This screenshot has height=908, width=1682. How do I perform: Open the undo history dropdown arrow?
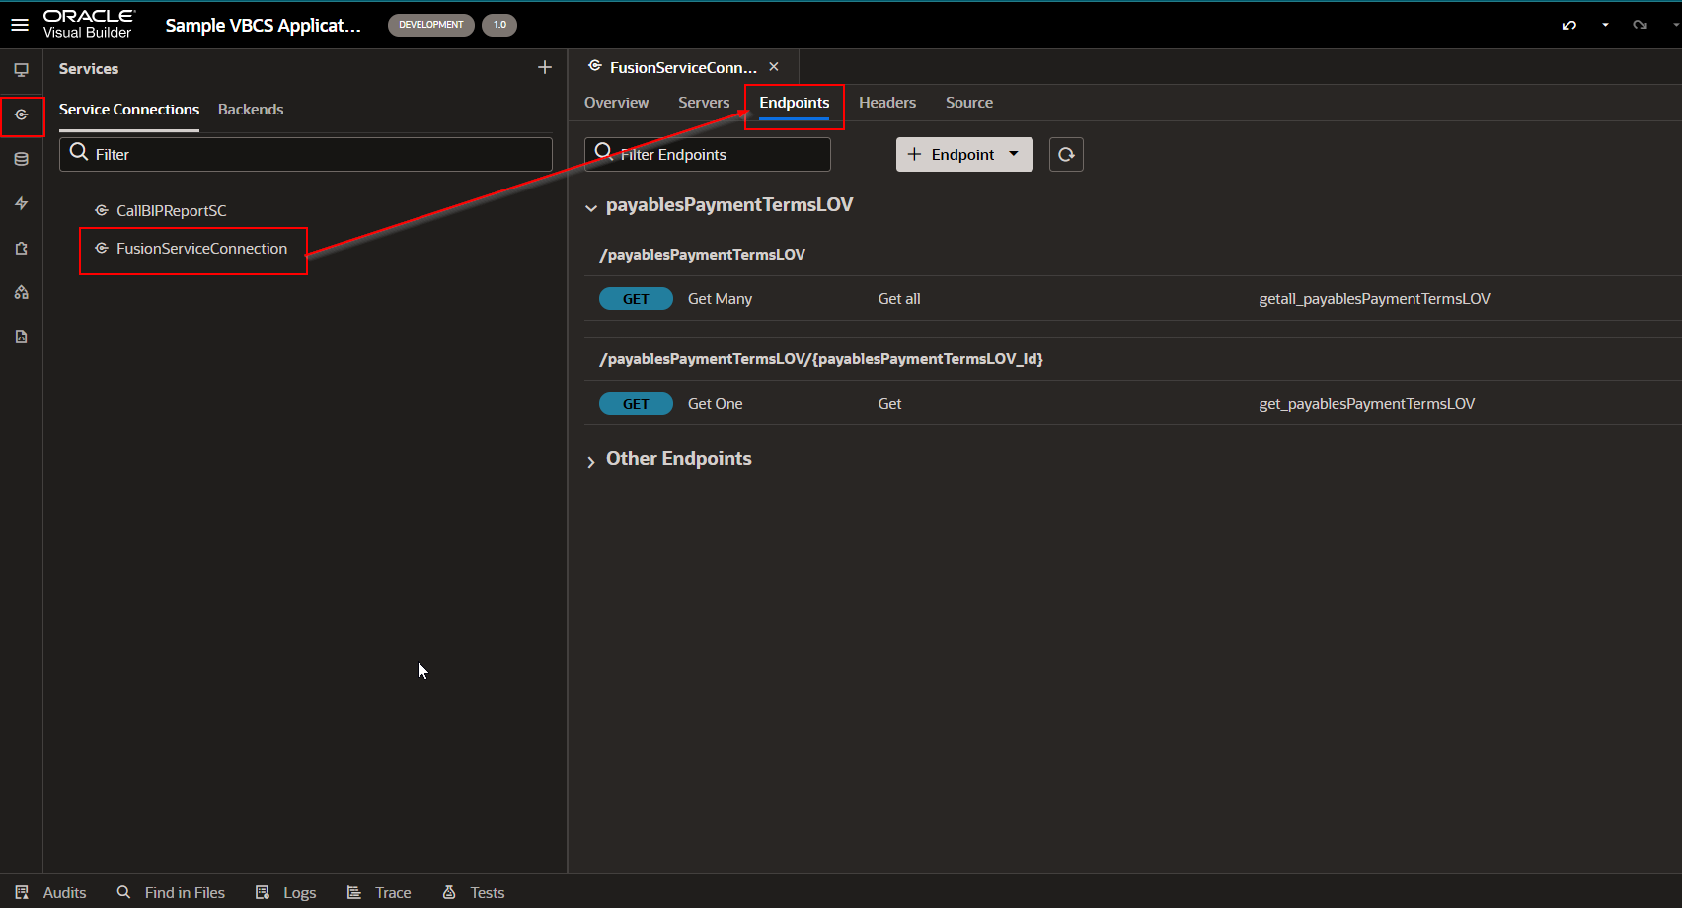(1605, 25)
